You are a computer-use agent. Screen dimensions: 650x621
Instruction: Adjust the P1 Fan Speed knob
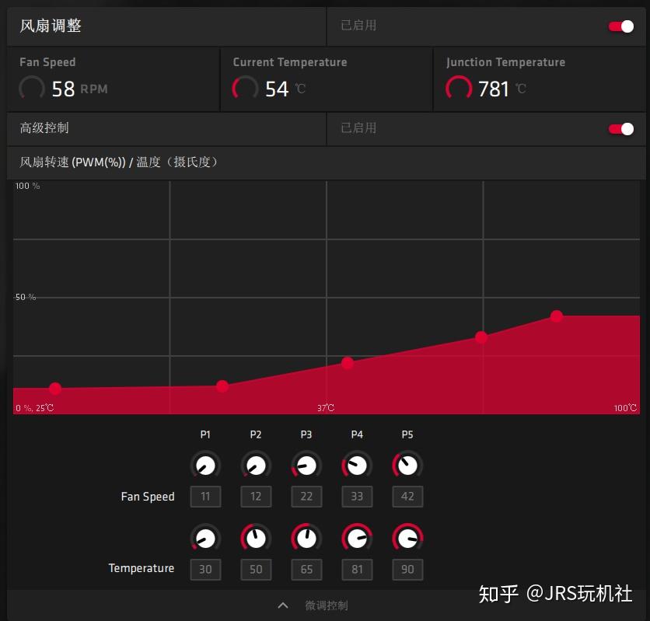pos(205,465)
